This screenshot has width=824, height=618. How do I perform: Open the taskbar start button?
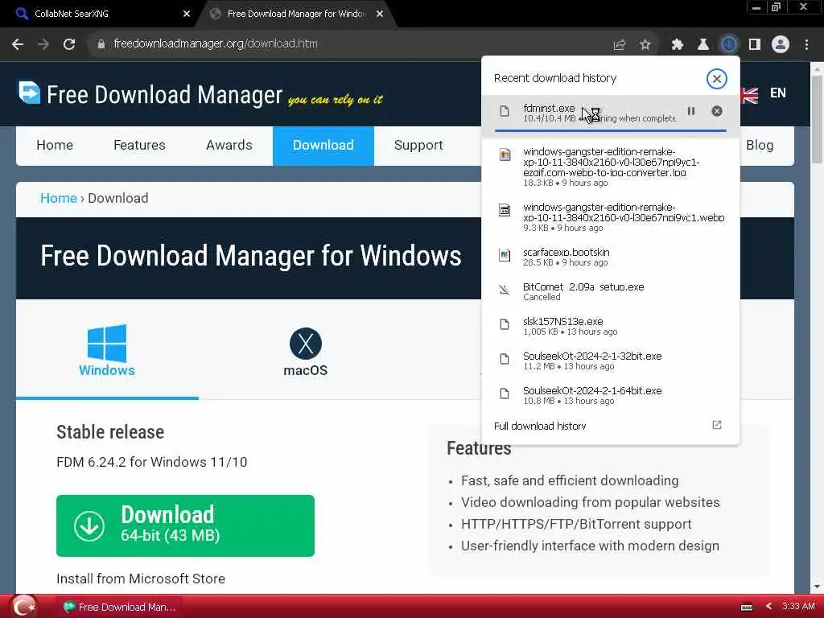pos(23,607)
